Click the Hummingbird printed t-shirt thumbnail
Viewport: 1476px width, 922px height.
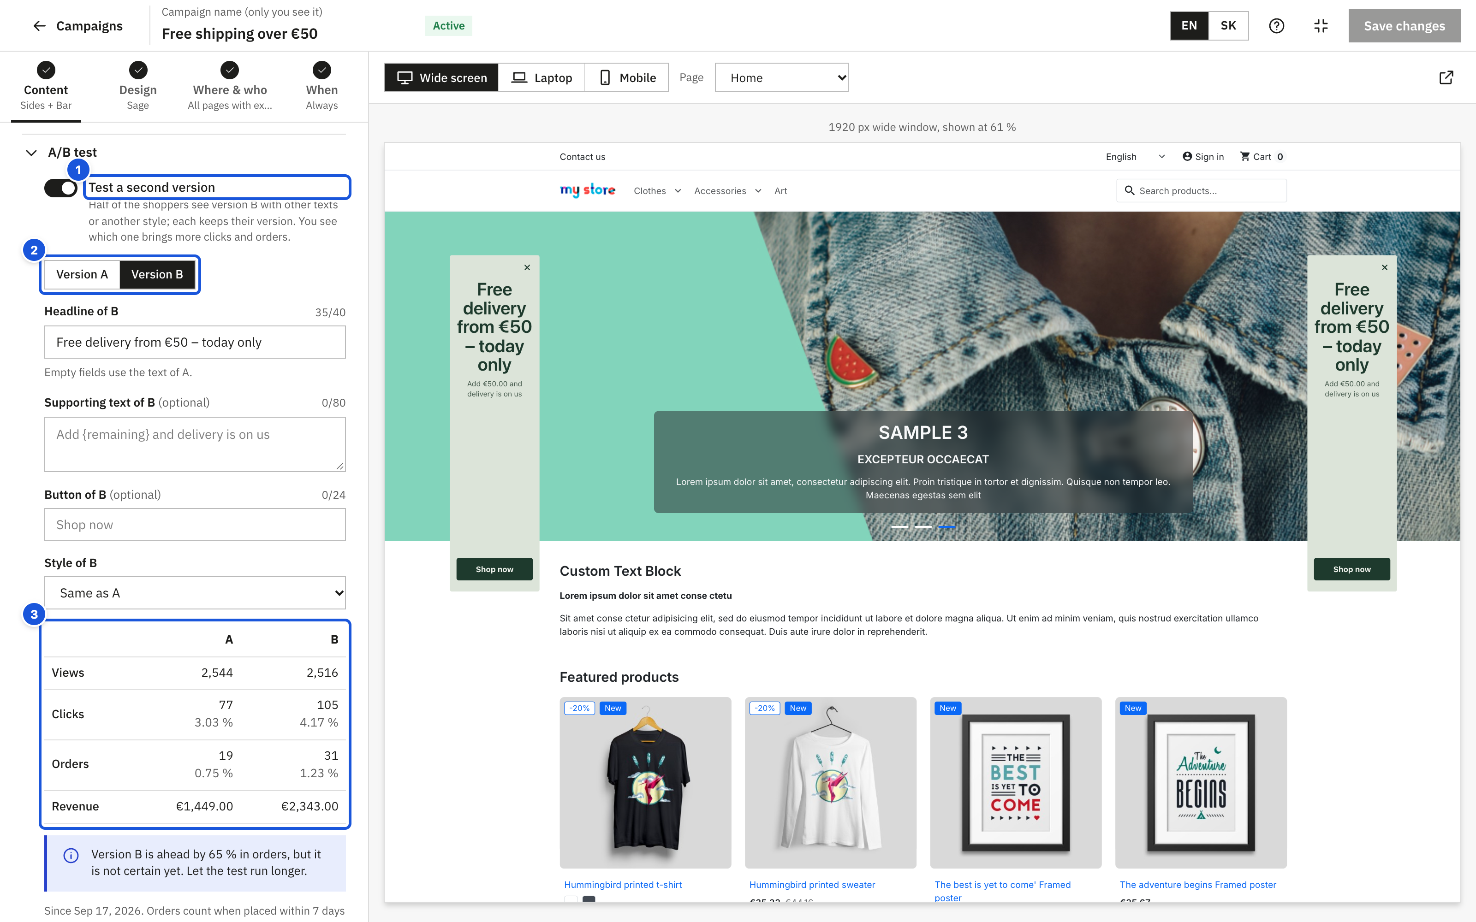[x=645, y=782]
